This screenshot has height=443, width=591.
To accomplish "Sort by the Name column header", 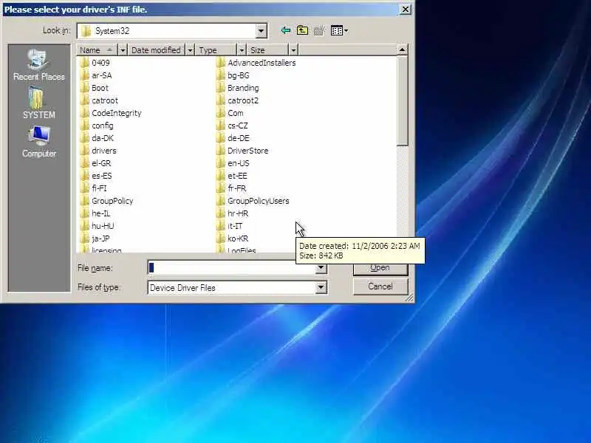I will (x=98, y=50).
